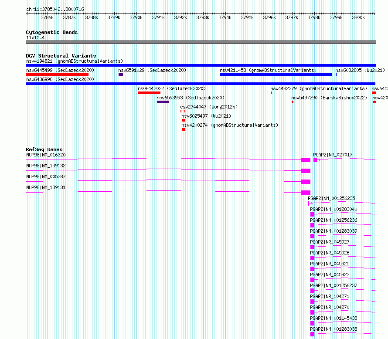This screenshot has height=339, width=388.
Task: Open the PGAP2|NM_001256237 transcript label
Action: click(x=334, y=285)
